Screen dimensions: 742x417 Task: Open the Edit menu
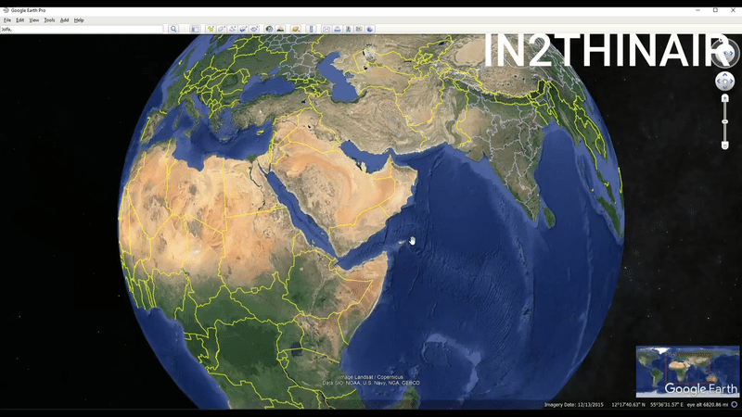pyautogui.click(x=19, y=20)
